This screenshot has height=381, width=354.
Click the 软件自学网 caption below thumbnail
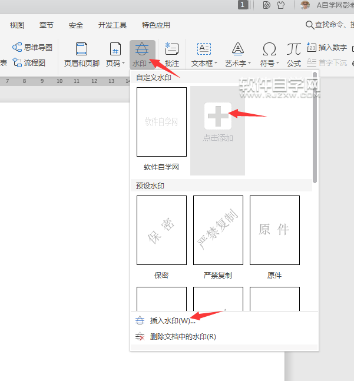[161, 167]
